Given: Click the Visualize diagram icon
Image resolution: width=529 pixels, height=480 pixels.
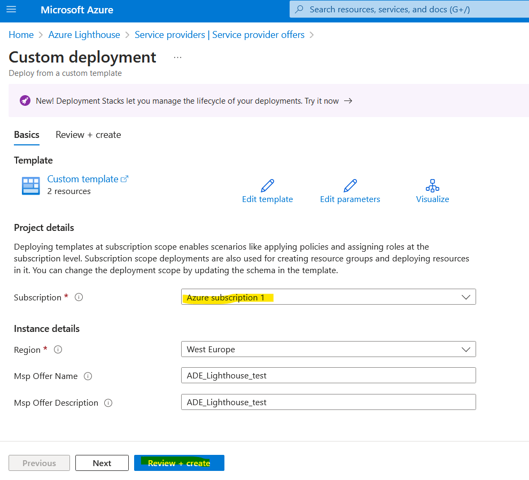Looking at the screenshot, I should tap(432, 185).
